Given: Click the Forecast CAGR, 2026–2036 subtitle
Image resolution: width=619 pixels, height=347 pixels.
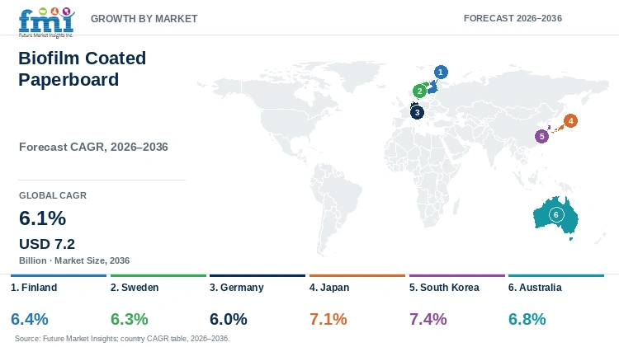Looking at the screenshot, I should pos(93,147).
